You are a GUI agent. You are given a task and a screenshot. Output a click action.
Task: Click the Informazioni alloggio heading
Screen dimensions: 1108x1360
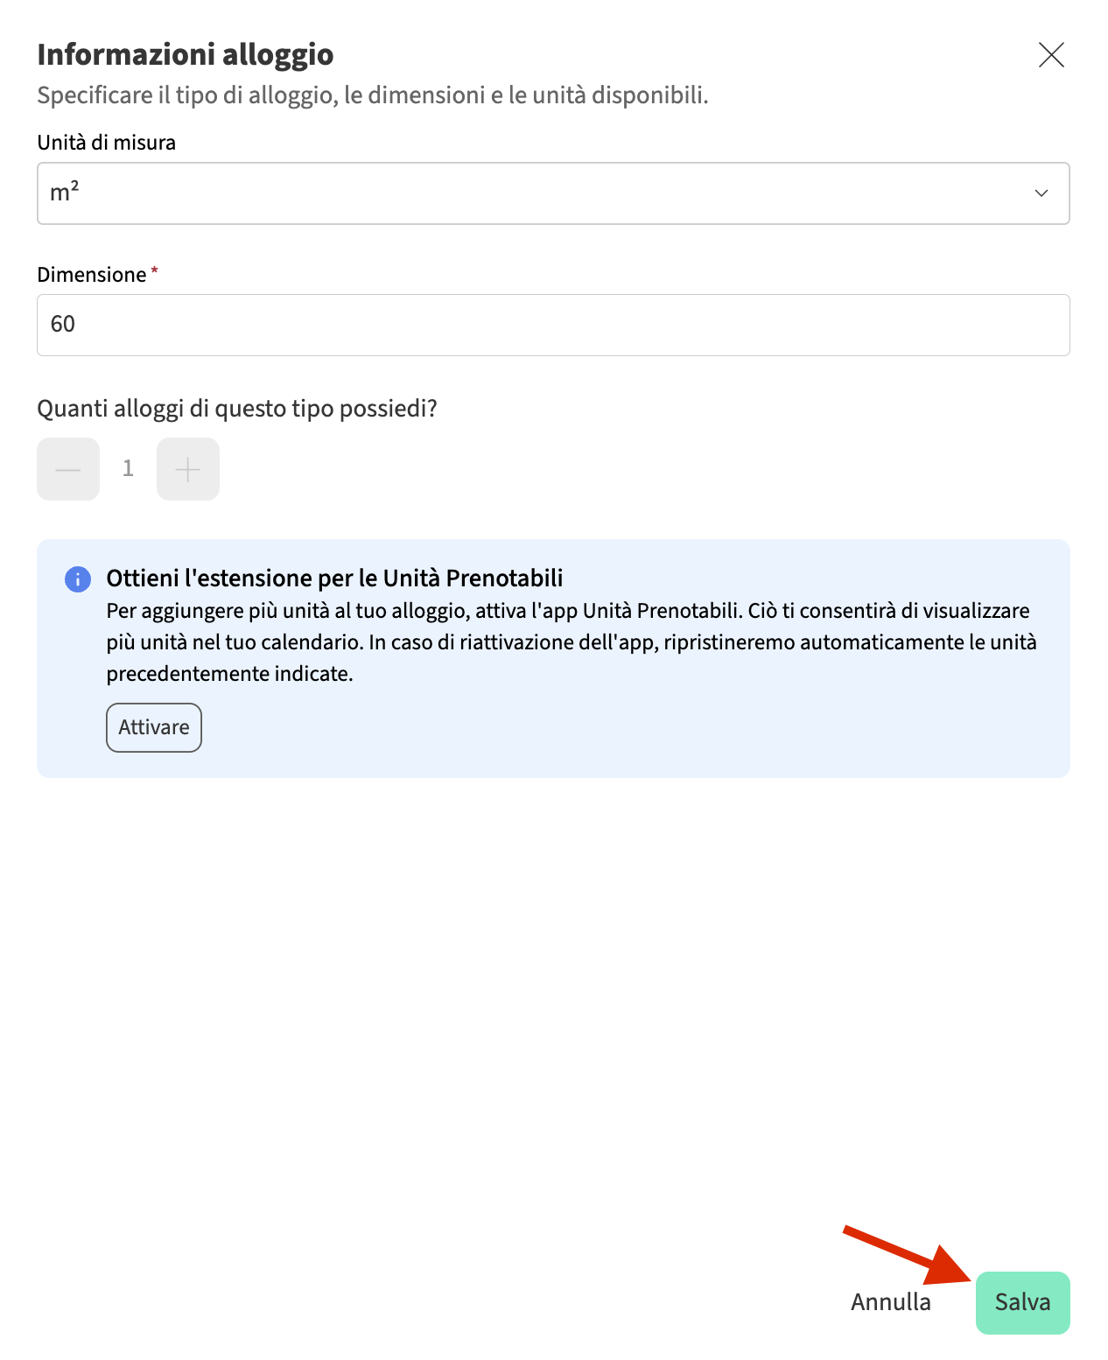186,54
